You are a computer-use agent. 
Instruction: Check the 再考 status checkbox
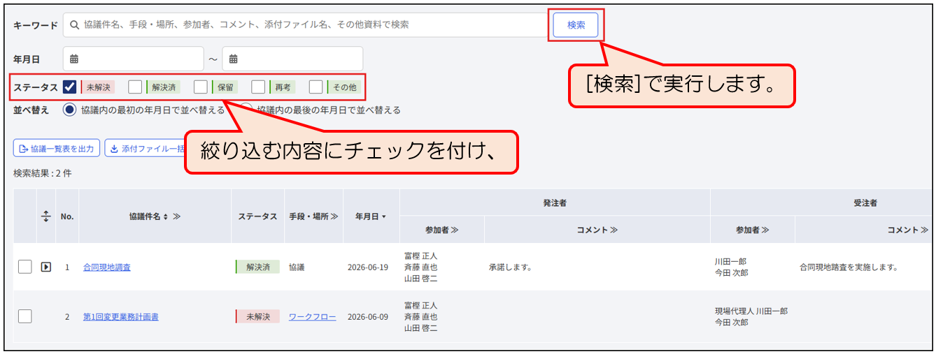click(x=258, y=87)
